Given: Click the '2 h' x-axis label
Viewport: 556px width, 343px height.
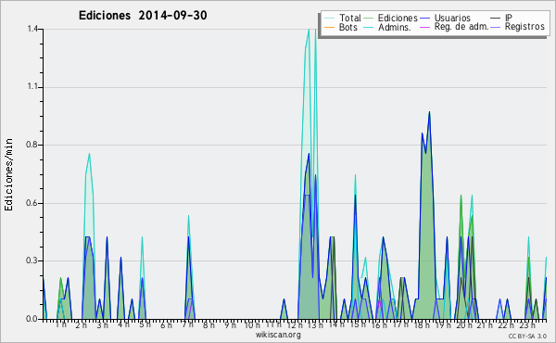Looking at the screenshot, I should point(82,324).
